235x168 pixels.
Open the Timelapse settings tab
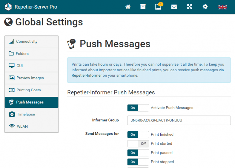coord(32,114)
